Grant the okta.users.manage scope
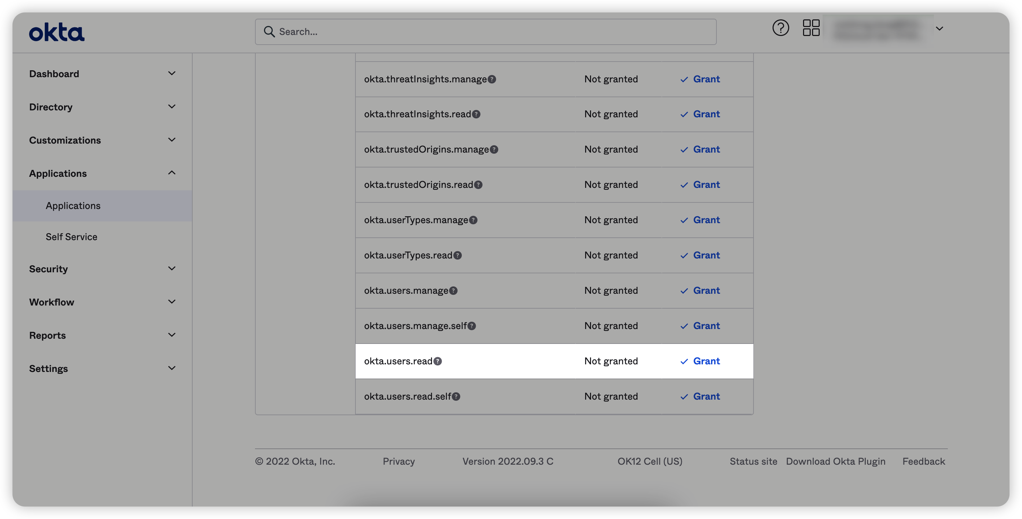1022x519 pixels. pos(706,291)
